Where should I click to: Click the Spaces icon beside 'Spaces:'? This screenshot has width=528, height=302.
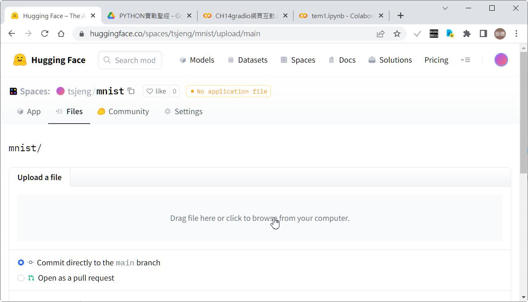(13, 91)
